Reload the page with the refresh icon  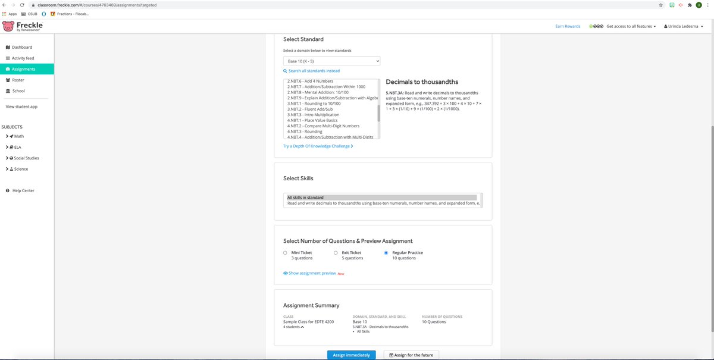coord(22,5)
